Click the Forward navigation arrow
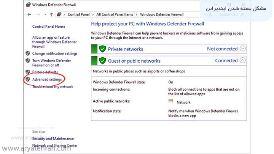This screenshot has width=274, height=154. [x=37, y=14]
